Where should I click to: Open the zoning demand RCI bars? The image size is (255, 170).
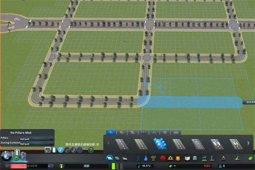(117, 166)
